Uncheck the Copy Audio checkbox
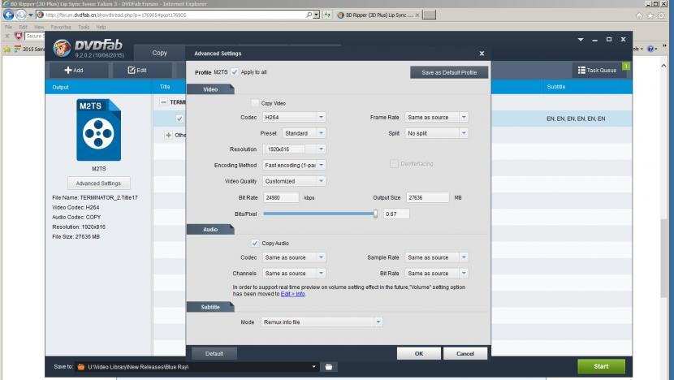Viewport: 674px width, 380px height. (255, 243)
